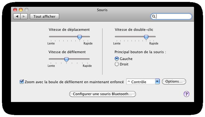
Task: Uncheck Zoom avec la boule de défilement
Action: point(22,82)
